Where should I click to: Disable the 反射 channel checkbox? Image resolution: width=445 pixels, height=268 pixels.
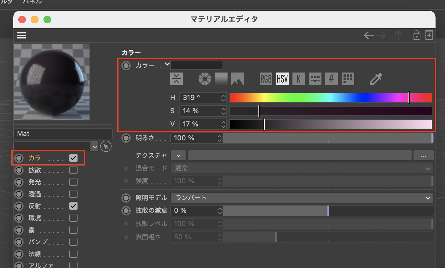tap(73, 206)
